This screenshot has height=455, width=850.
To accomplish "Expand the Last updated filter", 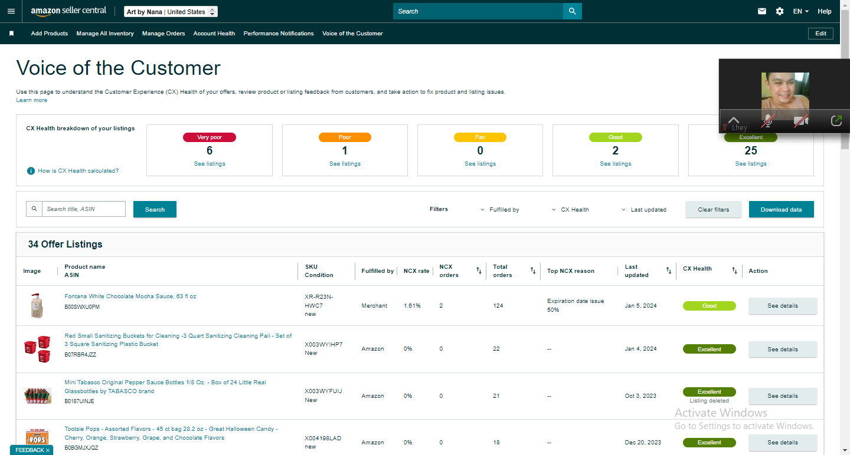I will point(644,210).
